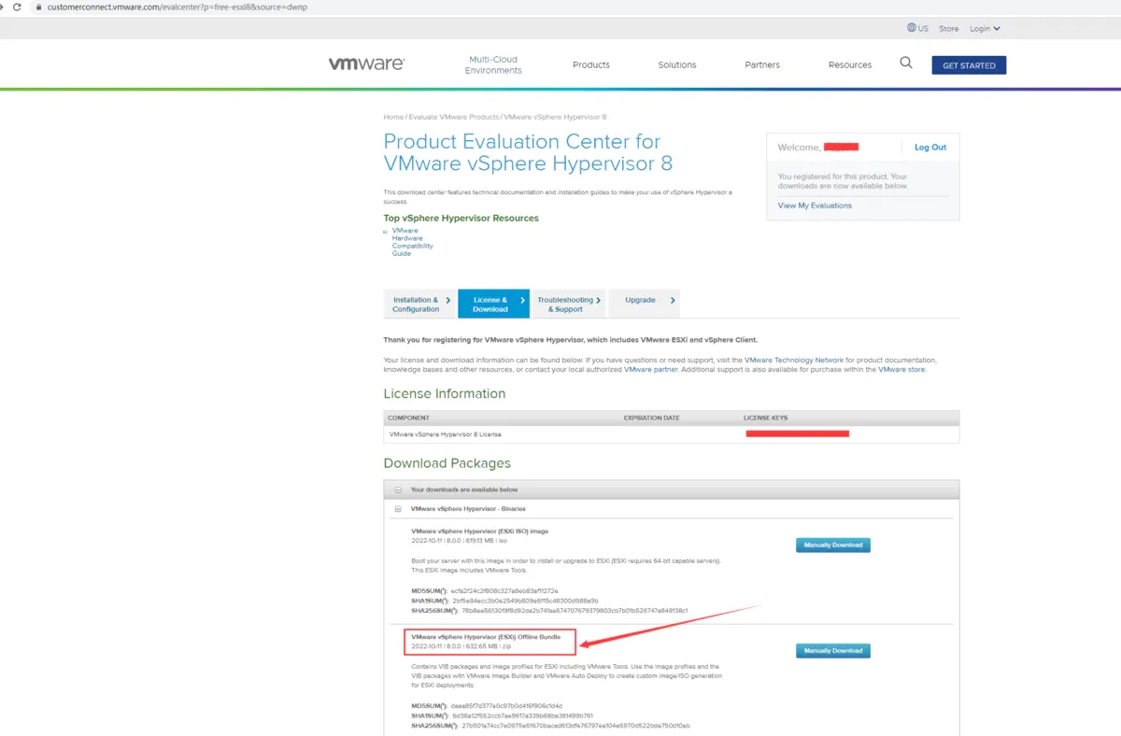
Task: Click the COMPONENT column header
Action: [408, 418]
